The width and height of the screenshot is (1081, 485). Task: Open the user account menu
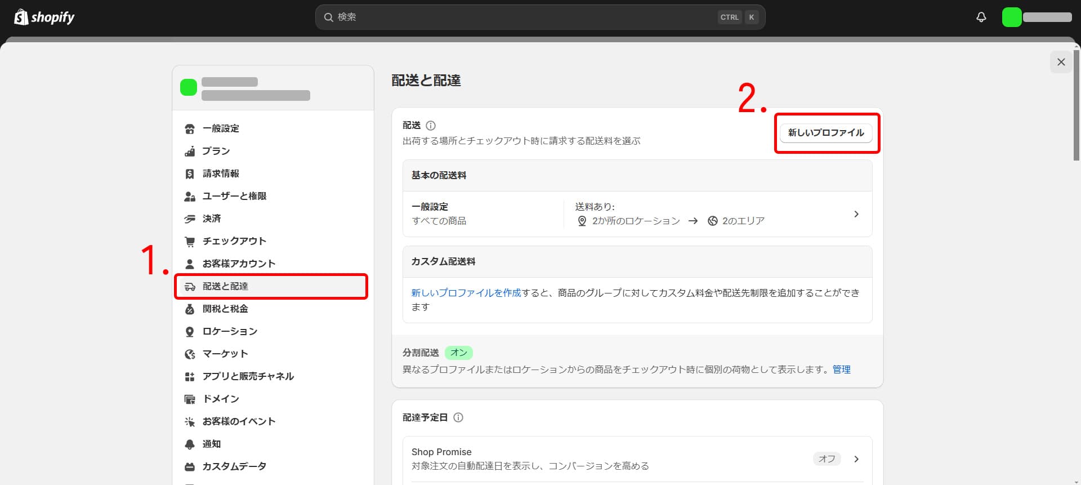tap(1036, 17)
